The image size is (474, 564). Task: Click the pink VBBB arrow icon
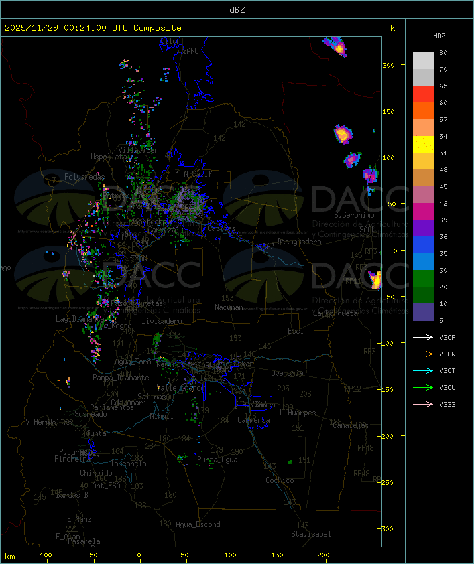click(x=423, y=405)
